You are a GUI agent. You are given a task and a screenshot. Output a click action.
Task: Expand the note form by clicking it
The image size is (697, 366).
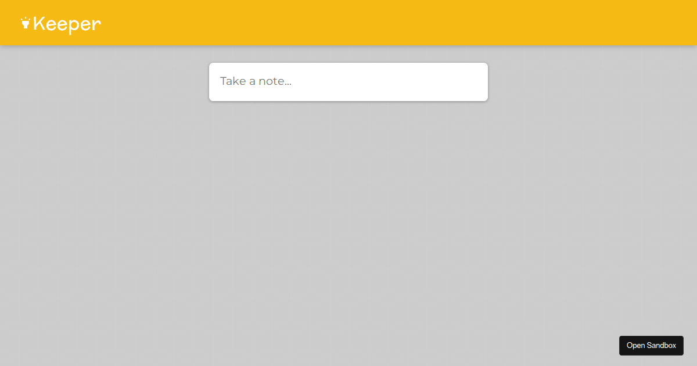(x=348, y=82)
